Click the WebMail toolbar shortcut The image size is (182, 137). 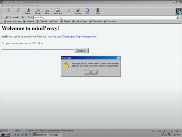28,21
